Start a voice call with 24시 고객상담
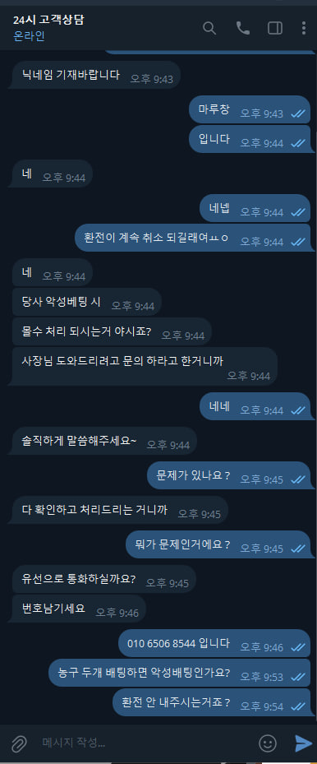317x764 pixels. click(x=242, y=28)
